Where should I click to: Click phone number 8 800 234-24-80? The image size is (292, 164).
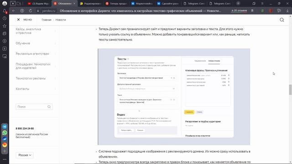[x=25, y=128]
